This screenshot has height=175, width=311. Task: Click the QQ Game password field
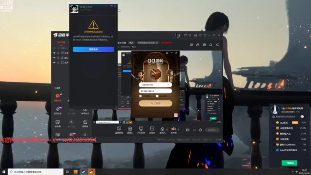155,91
